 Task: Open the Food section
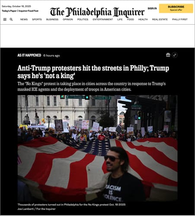tap(131, 19)
